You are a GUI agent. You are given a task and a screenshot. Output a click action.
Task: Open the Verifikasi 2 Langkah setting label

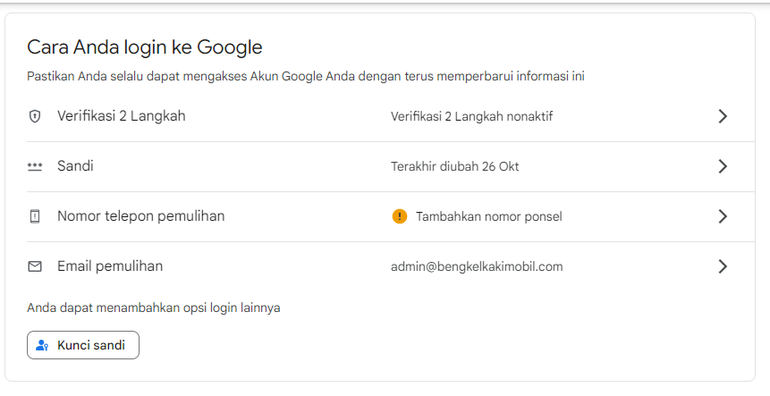tap(122, 116)
